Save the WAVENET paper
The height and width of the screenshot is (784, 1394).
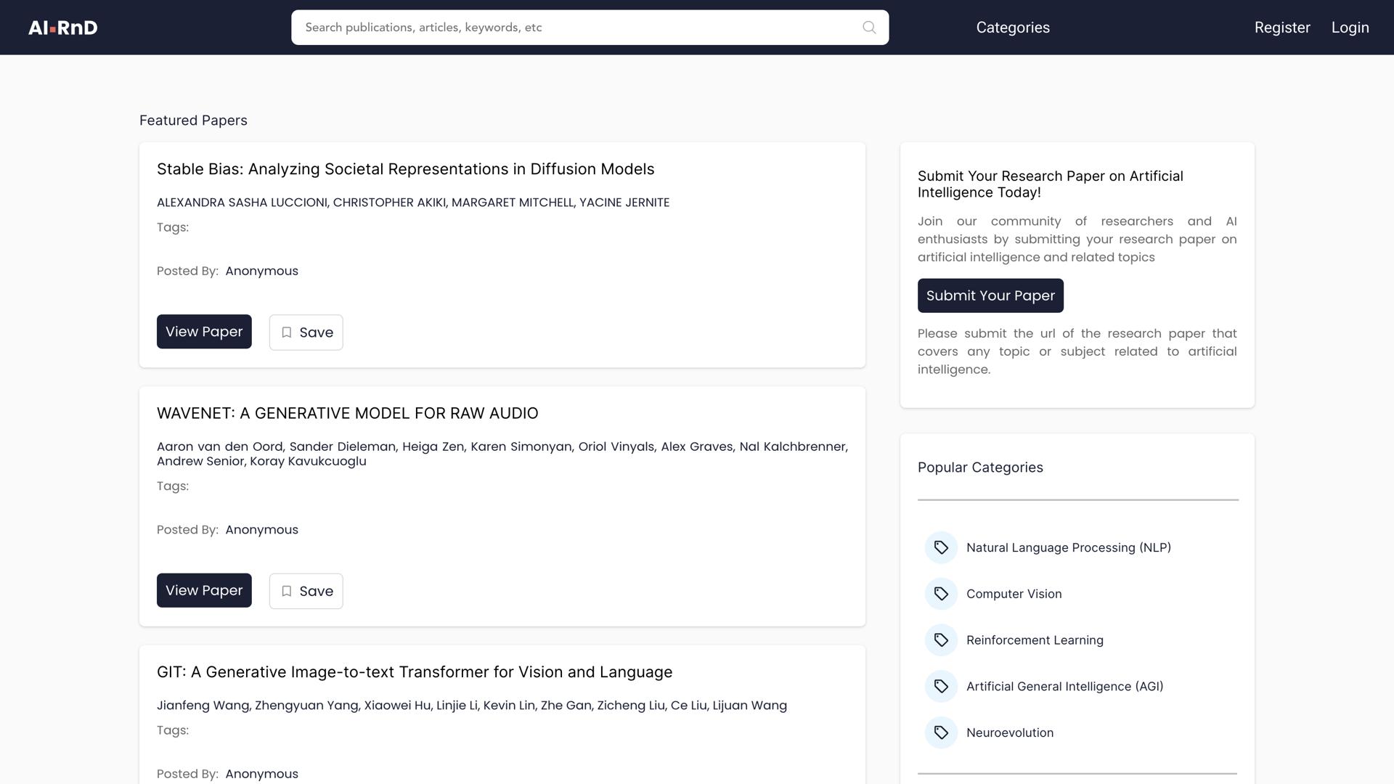tap(306, 591)
